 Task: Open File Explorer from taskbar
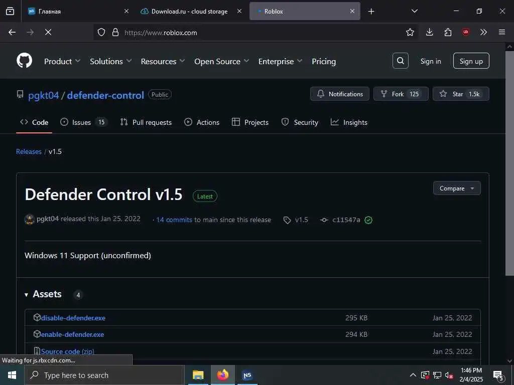pos(198,375)
